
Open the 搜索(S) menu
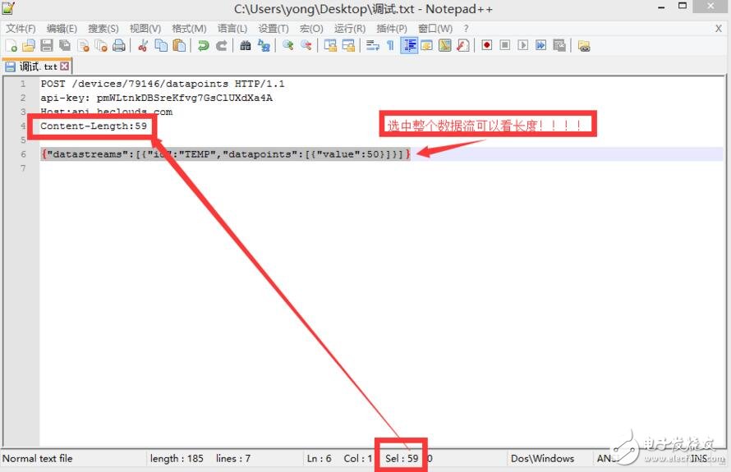pos(103,29)
